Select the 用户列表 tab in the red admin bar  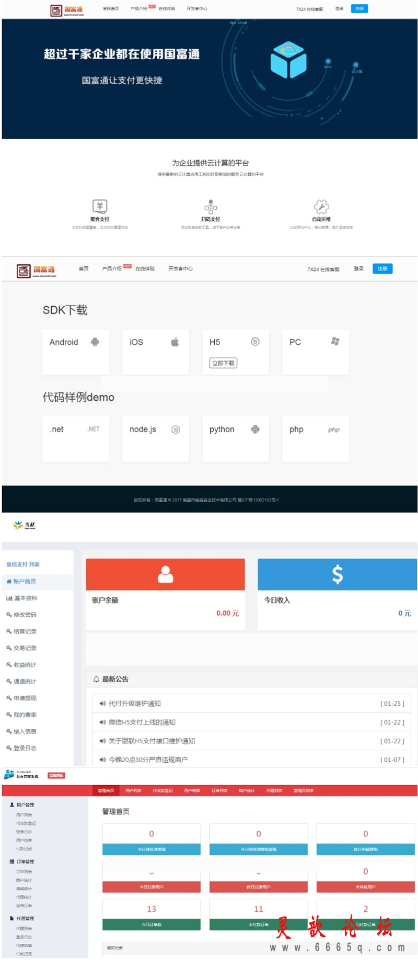(133, 790)
